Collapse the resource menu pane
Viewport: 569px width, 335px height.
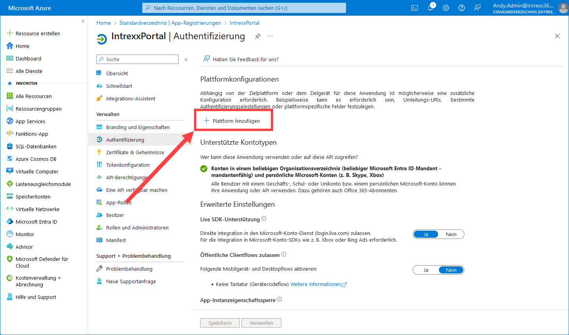pyautogui.click(x=186, y=60)
